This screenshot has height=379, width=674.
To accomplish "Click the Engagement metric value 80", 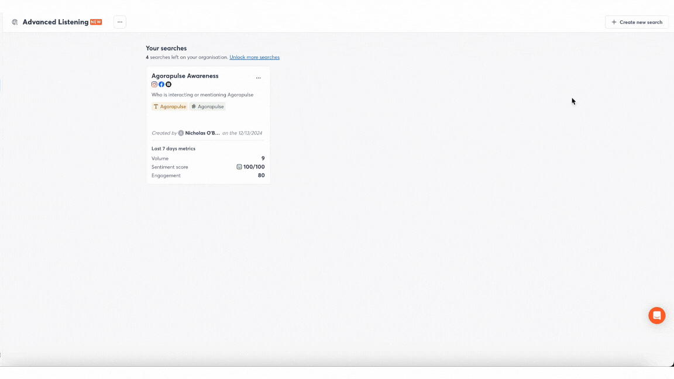I will (x=261, y=175).
